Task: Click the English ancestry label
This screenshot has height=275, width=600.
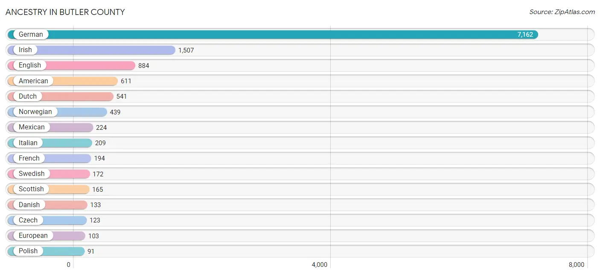Action: point(30,65)
